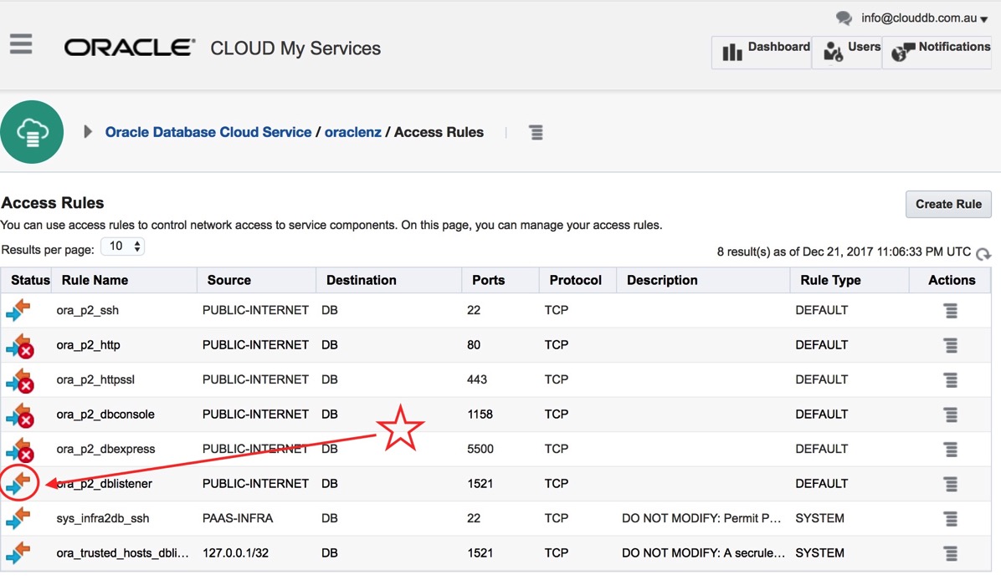This screenshot has width=1001, height=585.
Task: Open actions menu for ora_p2_dblistener rule
Action: [950, 484]
